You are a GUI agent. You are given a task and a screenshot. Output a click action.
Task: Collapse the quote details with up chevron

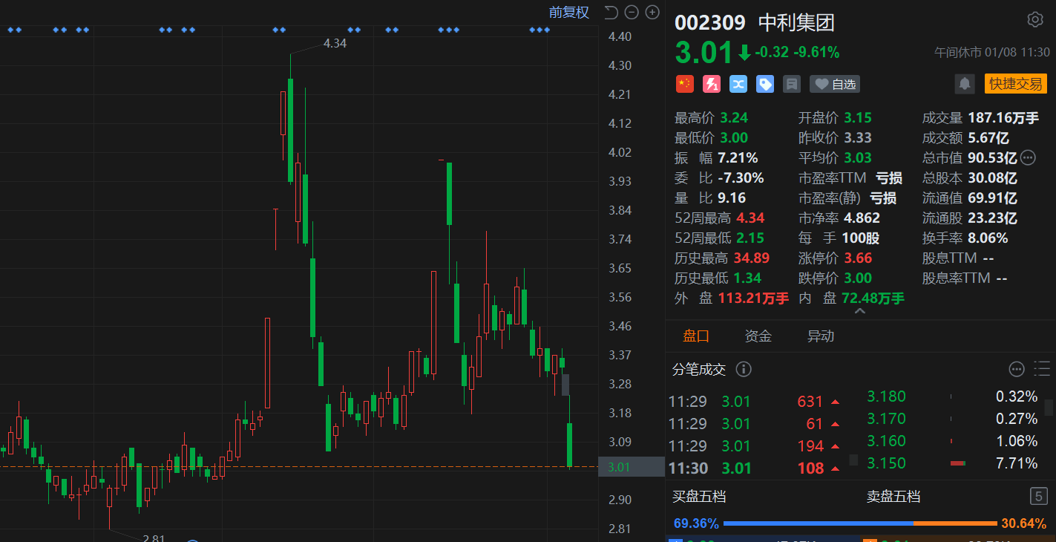pyautogui.click(x=860, y=312)
